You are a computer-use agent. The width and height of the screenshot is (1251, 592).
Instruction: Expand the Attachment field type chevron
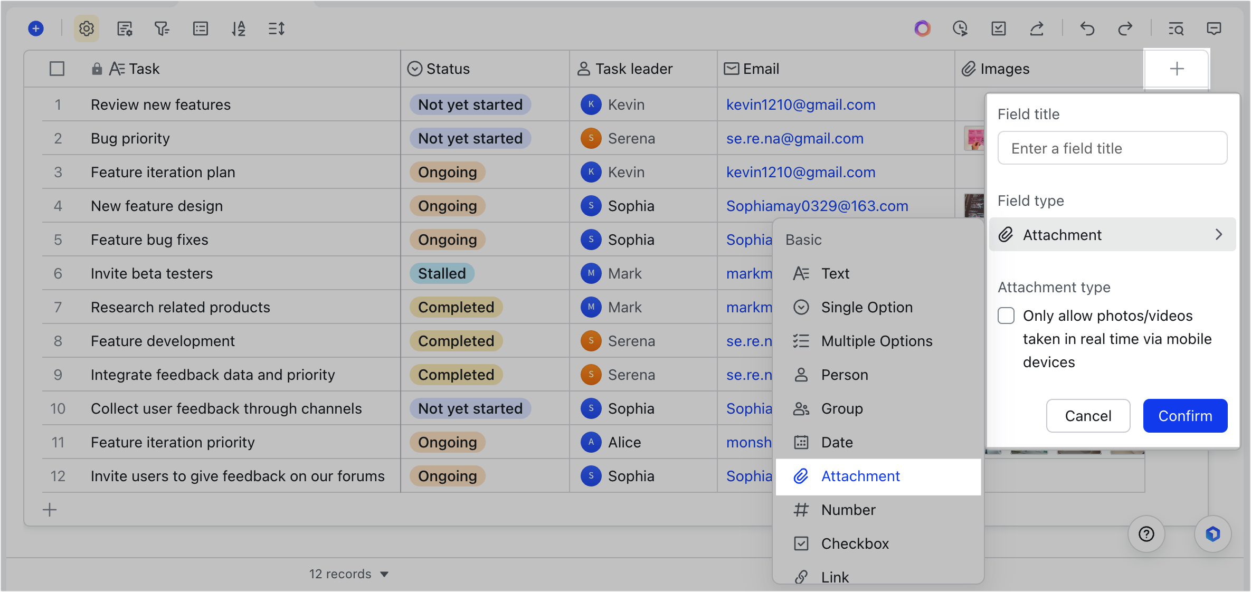pos(1219,234)
